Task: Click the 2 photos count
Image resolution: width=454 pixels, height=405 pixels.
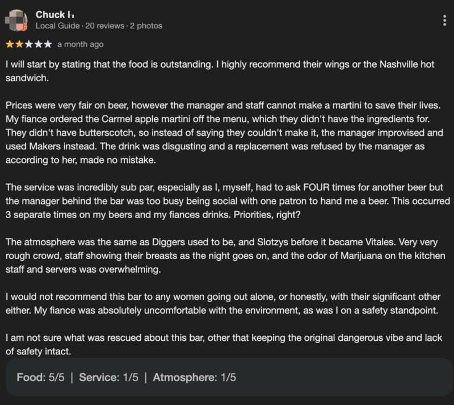Action: pyautogui.click(x=145, y=26)
